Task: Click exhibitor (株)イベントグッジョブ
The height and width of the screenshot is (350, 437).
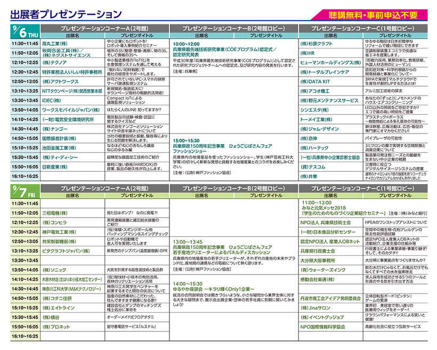Action: [322, 317]
